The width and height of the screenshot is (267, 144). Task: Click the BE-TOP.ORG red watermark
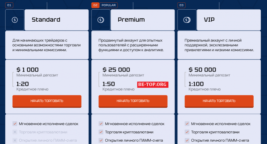(x=153, y=84)
